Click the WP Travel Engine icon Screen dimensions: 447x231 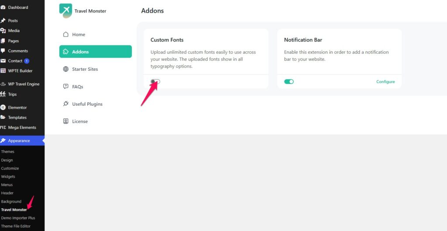3,84
